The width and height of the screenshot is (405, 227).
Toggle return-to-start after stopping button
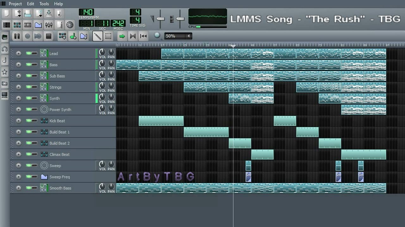pos(143,36)
